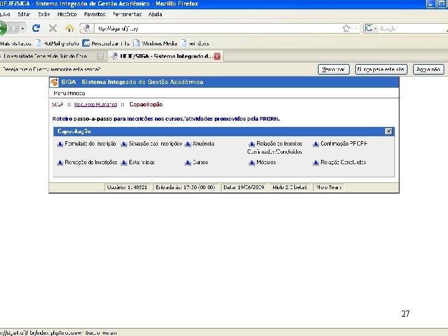The height and width of the screenshot is (336, 448).
Task: Click the Capacitação breadcrumb text
Action: pyautogui.click(x=146, y=105)
